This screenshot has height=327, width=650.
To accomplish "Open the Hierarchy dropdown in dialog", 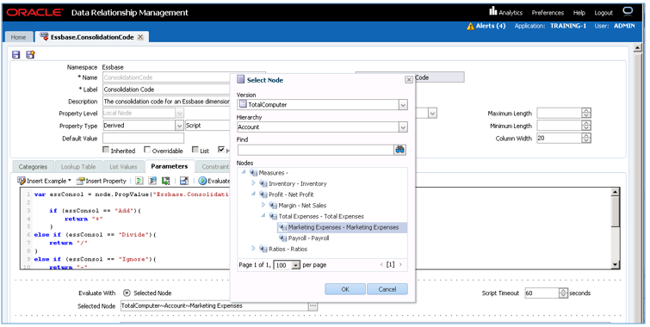I will click(403, 127).
